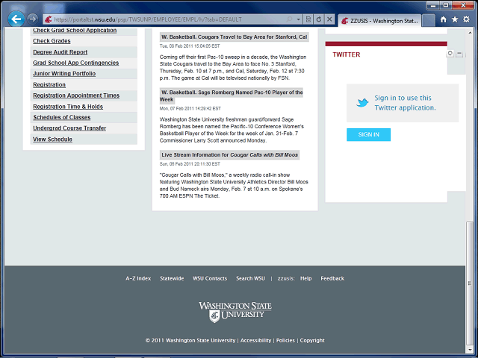Viewport: 478px width, 358px height.
Task: Click the vertical scrollbar up arrow
Action: (x=470, y=31)
